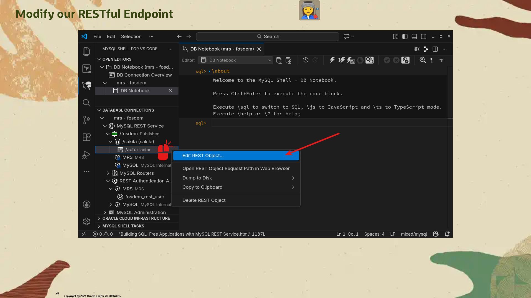Open the MySQL Shell activity bar icon
Viewport: 531px width, 298px height.
pos(87,86)
